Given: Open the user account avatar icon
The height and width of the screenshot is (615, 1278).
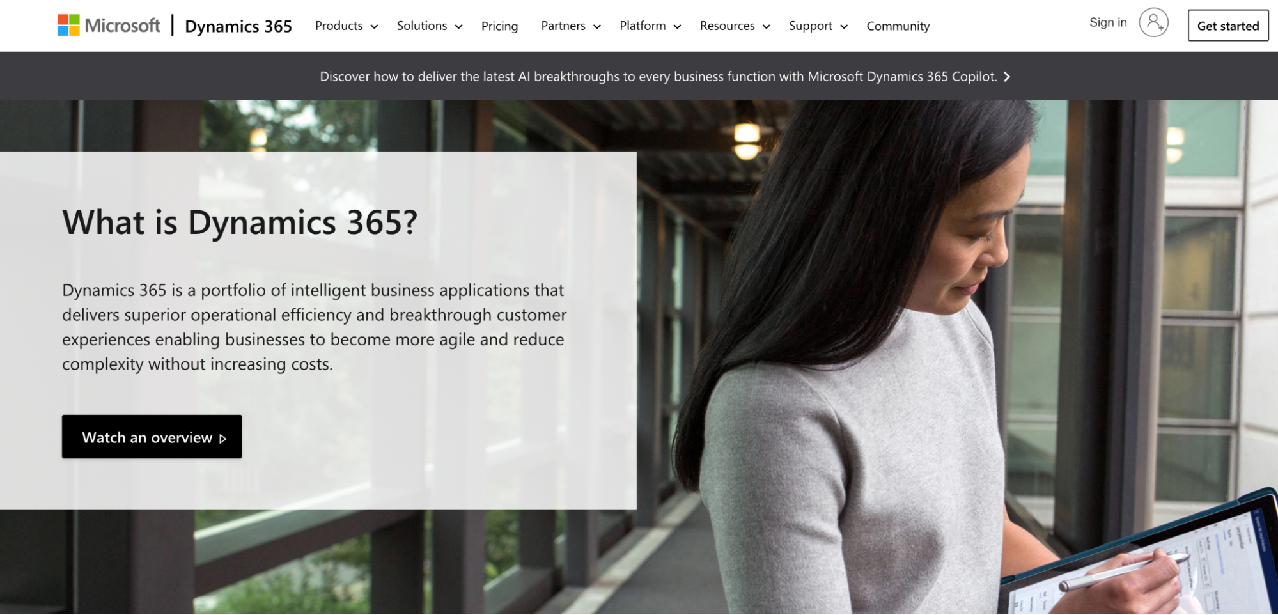Looking at the screenshot, I should tap(1153, 22).
